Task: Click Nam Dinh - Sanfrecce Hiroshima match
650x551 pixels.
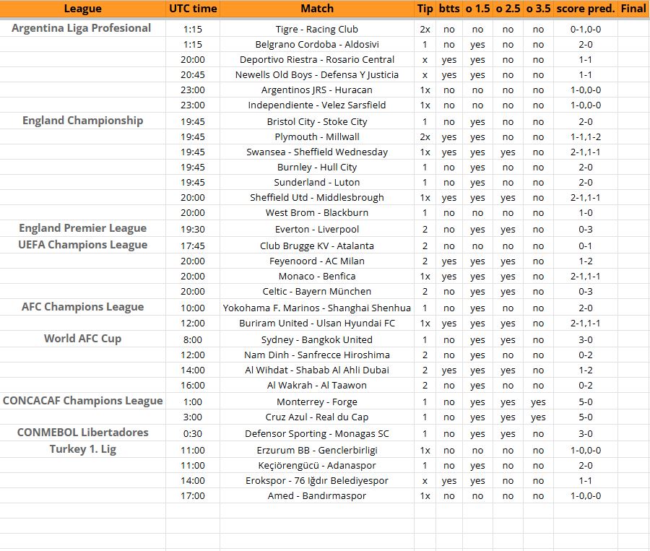Action: [317, 355]
